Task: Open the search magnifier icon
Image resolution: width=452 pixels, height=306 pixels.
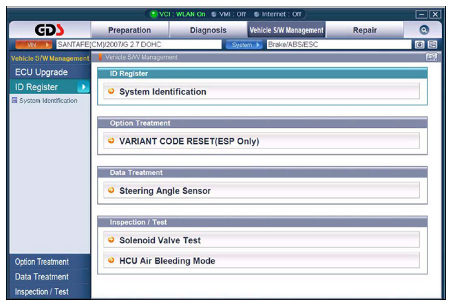Action: pyautogui.click(x=424, y=30)
